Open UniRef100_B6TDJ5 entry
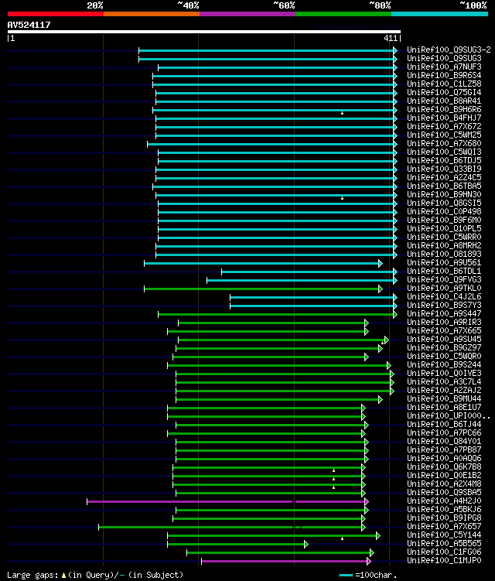 (x=444, y=160)
